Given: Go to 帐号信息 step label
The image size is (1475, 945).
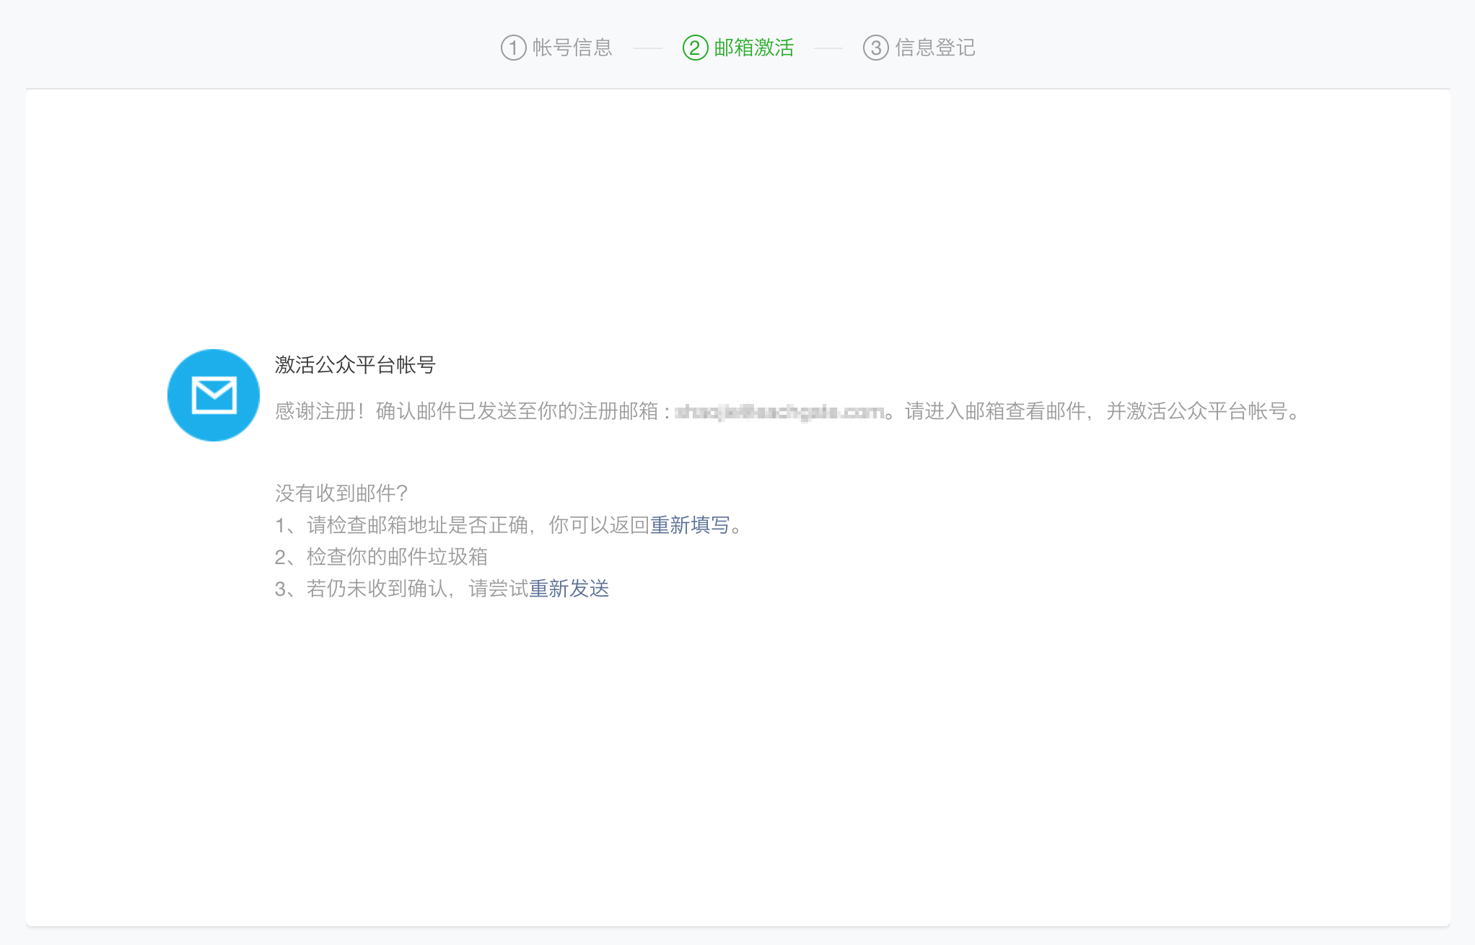Looking at the screenshot, I should [x=572, y=48].
